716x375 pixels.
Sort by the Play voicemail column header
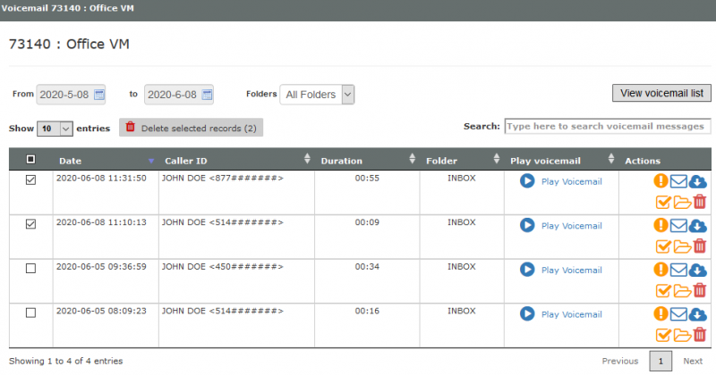click(x=561, y=161)
